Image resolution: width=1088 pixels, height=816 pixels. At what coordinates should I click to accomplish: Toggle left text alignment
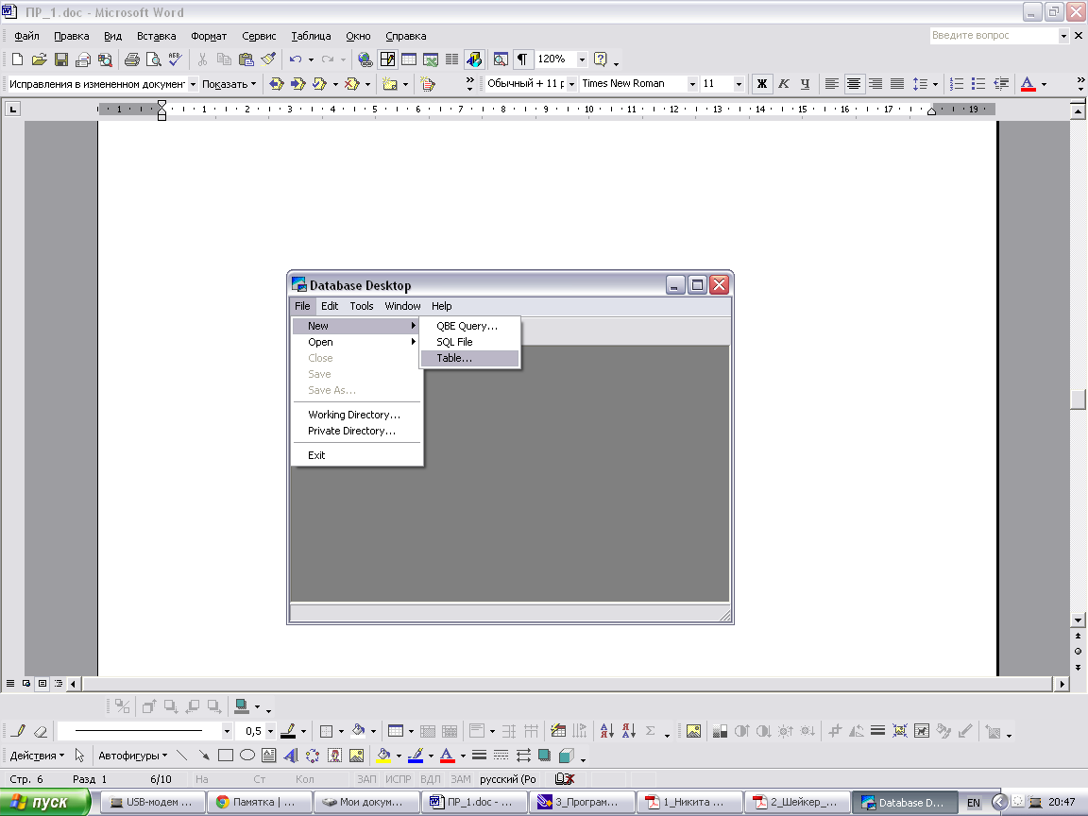point(831,83)
